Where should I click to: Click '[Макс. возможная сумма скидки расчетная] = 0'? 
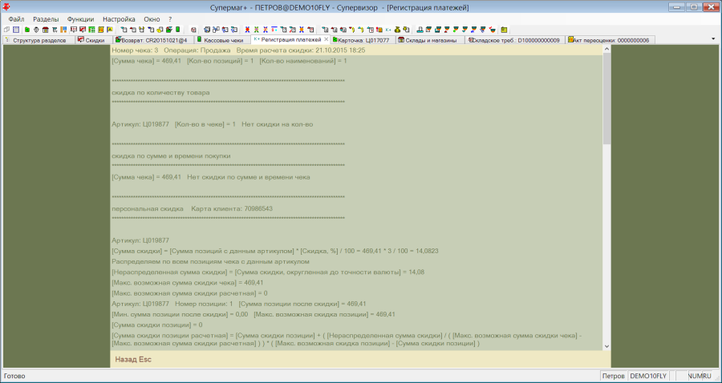pyautogui.click(x=189, y=293)
